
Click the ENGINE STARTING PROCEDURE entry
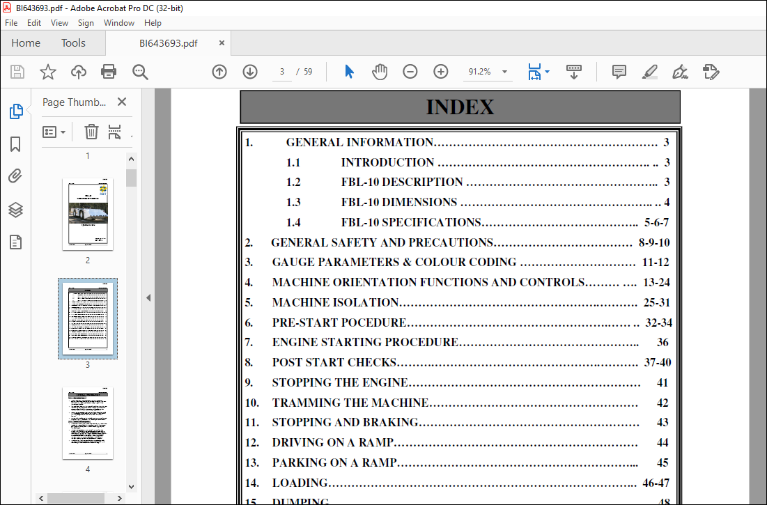click(x=365, y=342)
